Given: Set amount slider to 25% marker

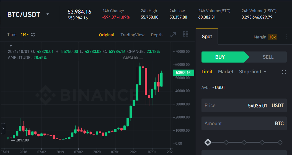Looking at the screenshot, I should pos(226,143).
